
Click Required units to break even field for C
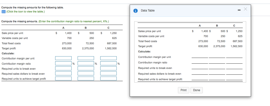[x=108, y=68]
